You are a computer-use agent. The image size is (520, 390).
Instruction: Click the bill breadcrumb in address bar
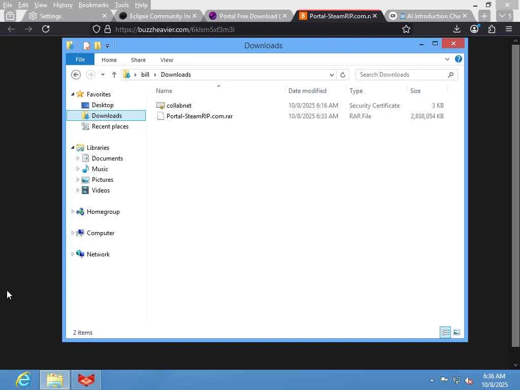145,75
